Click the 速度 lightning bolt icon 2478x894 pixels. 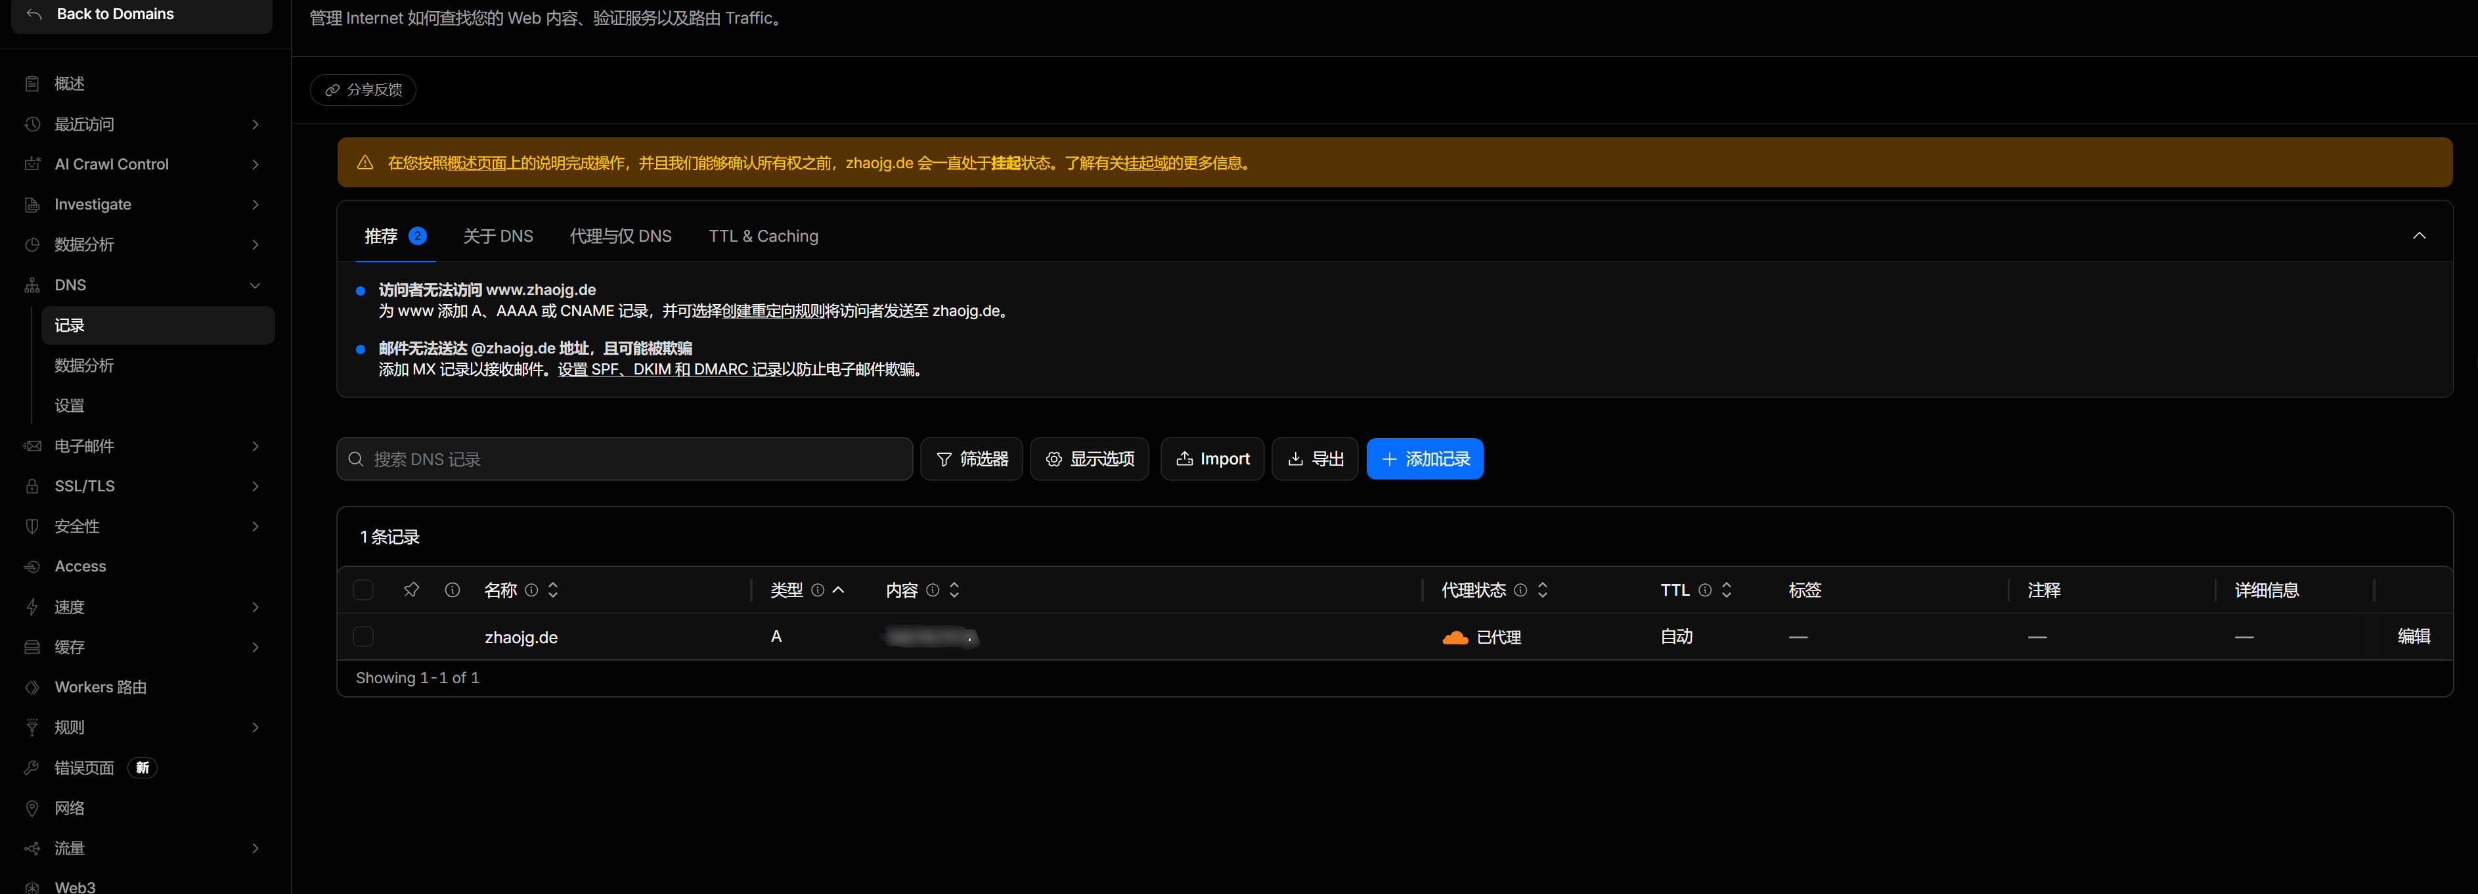[33, 607]
